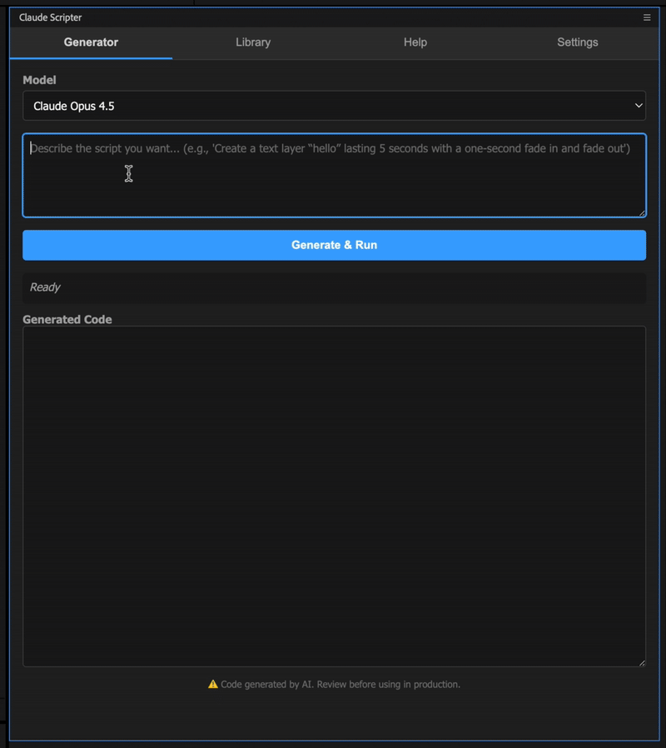This screenshot has width=666, height=748.
Task: Click the Claude Scripter panel title
Action: (x=50, y=17)
